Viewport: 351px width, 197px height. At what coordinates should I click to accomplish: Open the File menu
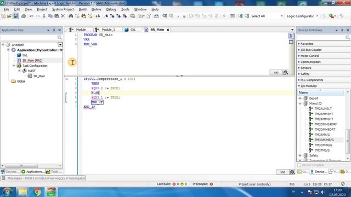[x=7, y=9]
